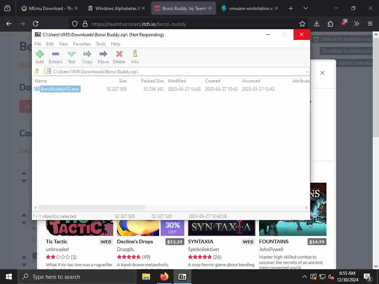379x284 pixels.
Task: Switch to the MEmu Download tab
Action: coord(50,9)
